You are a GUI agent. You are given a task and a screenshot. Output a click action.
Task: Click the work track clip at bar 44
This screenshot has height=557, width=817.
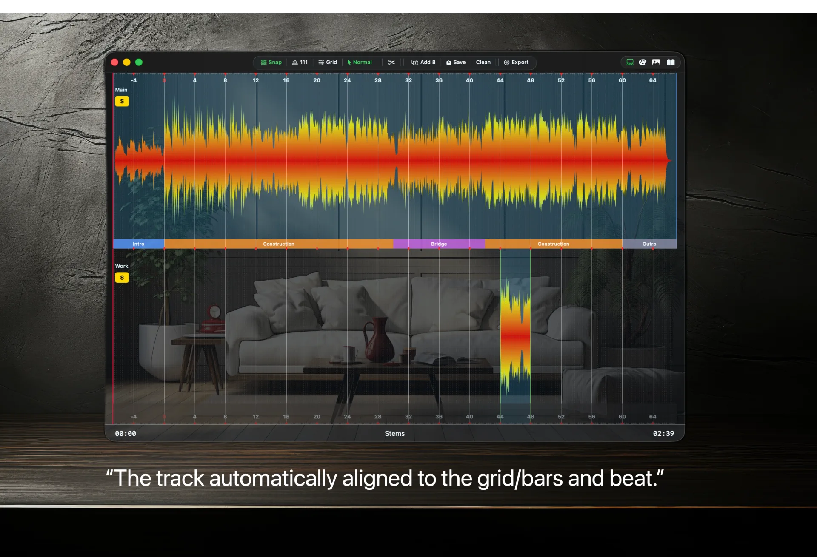click(x=515, y=336)
